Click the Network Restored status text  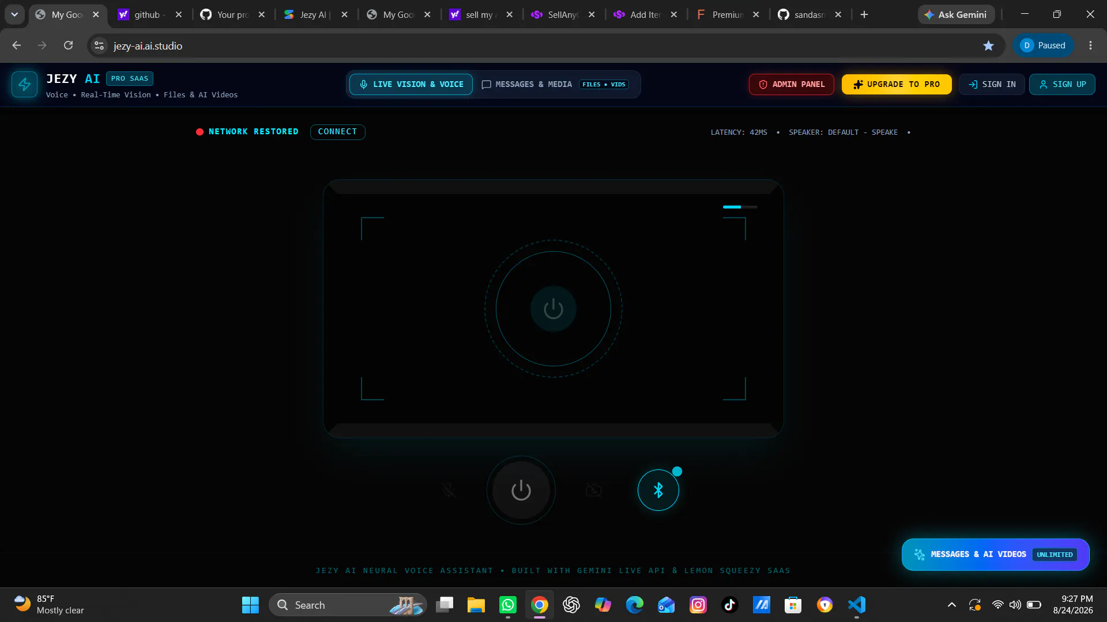pos(254,132)
